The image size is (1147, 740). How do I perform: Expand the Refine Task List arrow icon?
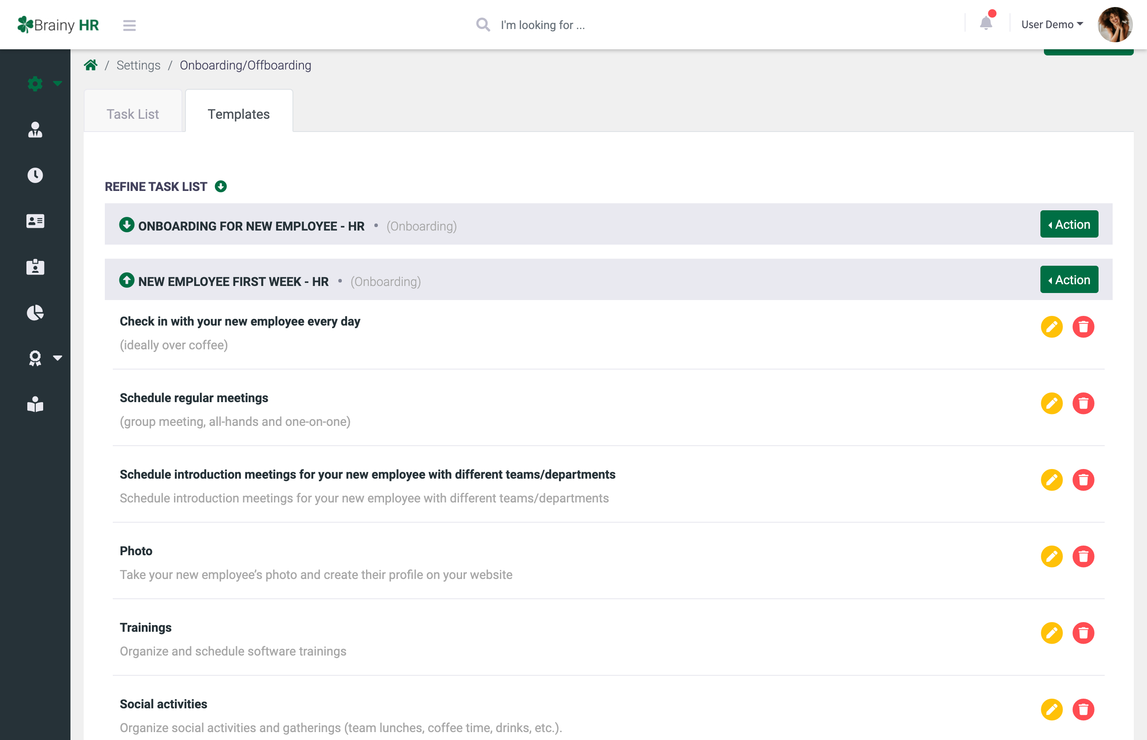pyautogui.click(x=220, y=186)
